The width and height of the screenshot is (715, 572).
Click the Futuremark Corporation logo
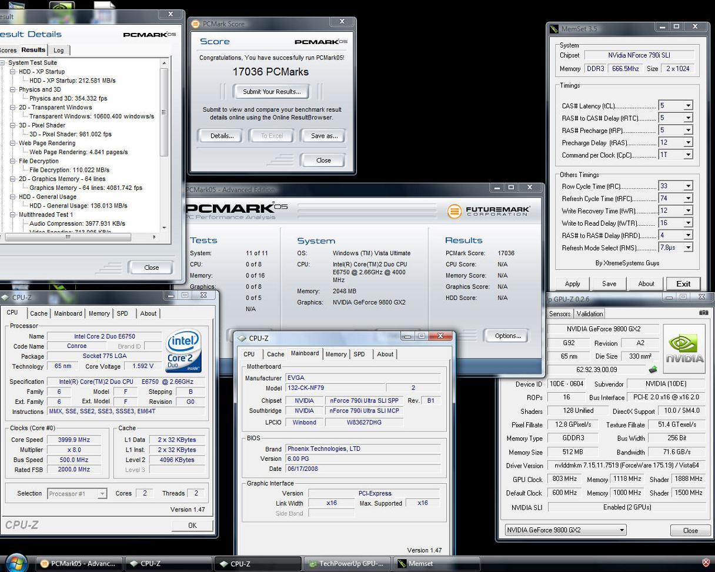tap(489, 211)
